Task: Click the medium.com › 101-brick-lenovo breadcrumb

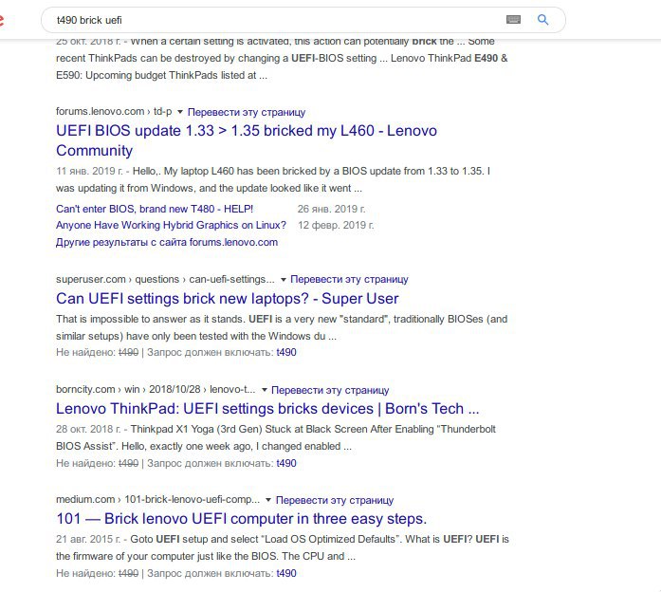Action: click(x=158, y=499)
